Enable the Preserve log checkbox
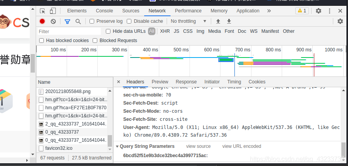348x166 pixels. (x=92, y=21)
